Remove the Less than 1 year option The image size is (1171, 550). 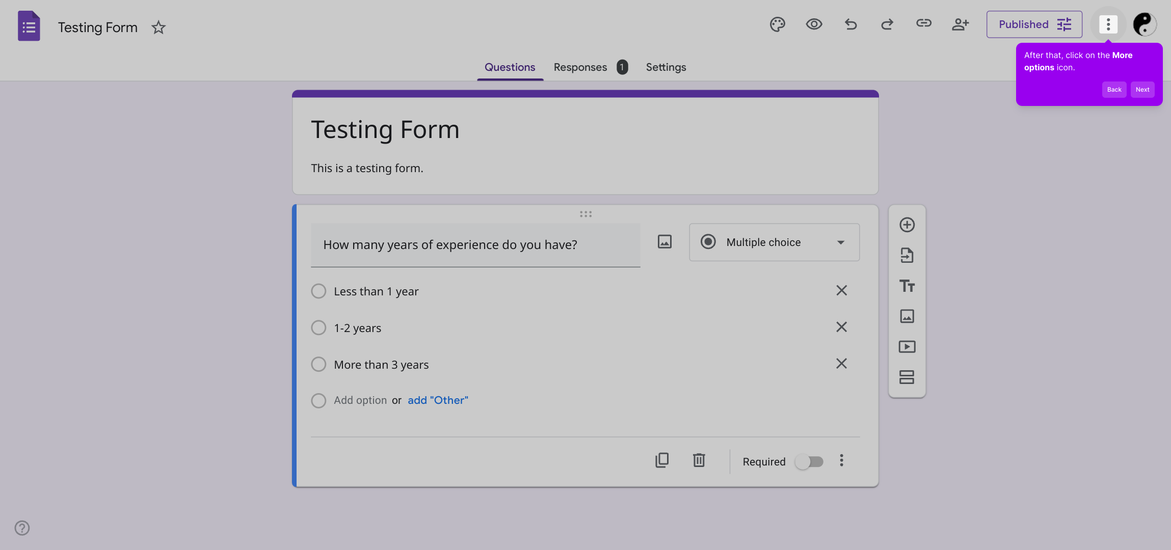[841, 290]
